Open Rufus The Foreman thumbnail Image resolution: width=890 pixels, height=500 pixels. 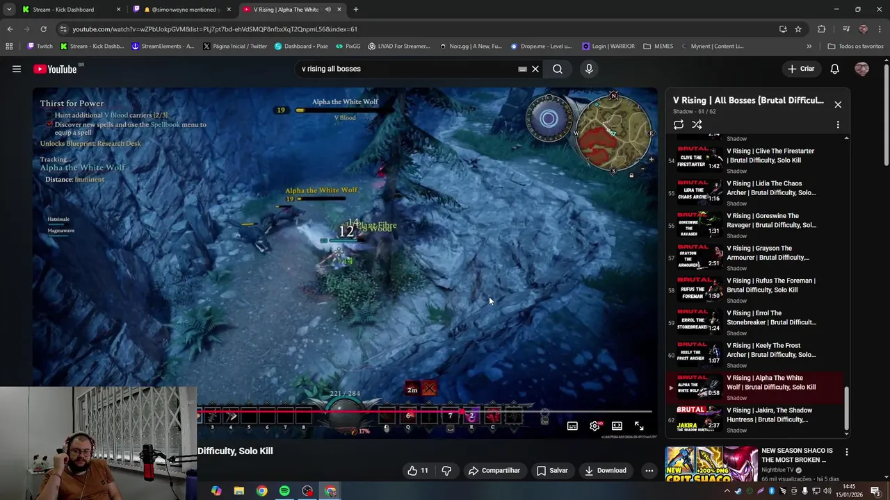pyautogui.click(x=699, y=290)
